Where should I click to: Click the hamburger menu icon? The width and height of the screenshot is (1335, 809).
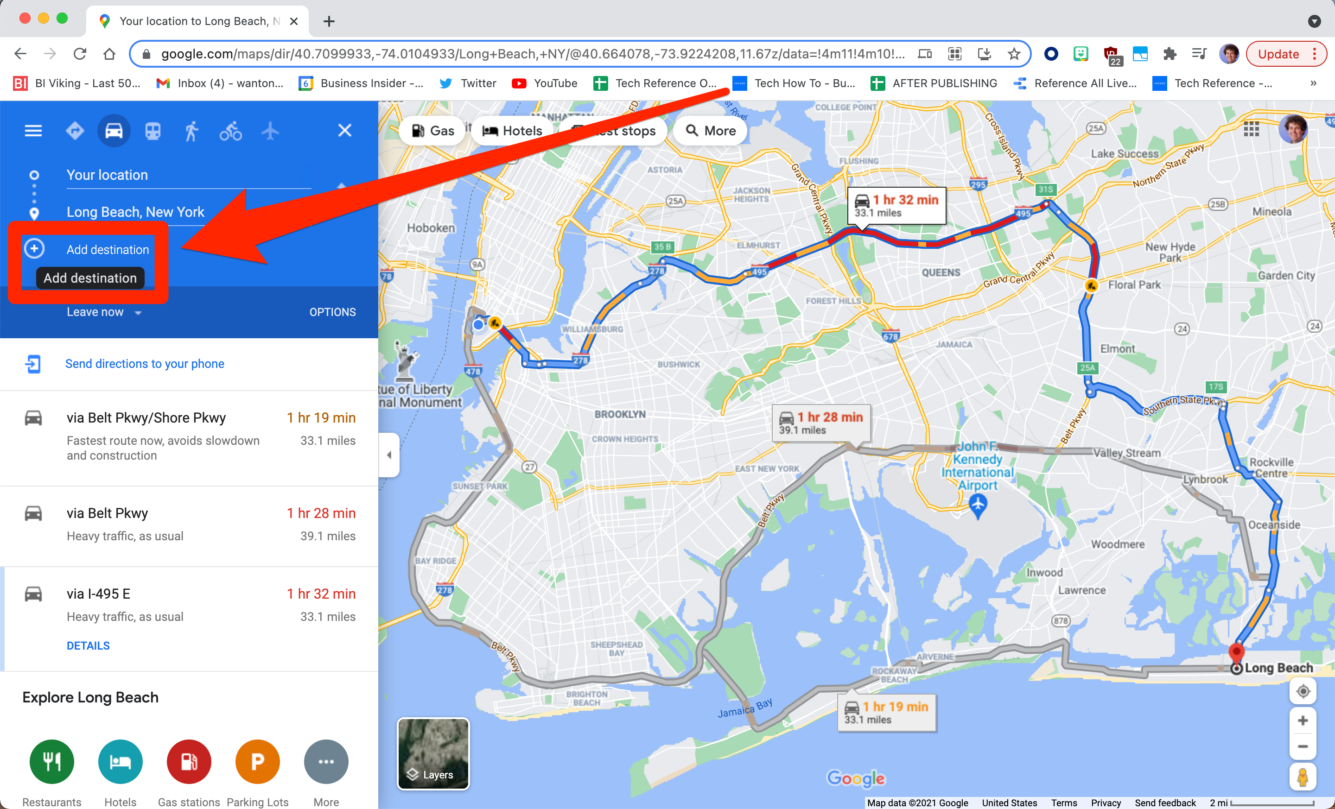(x=33, y=130)
